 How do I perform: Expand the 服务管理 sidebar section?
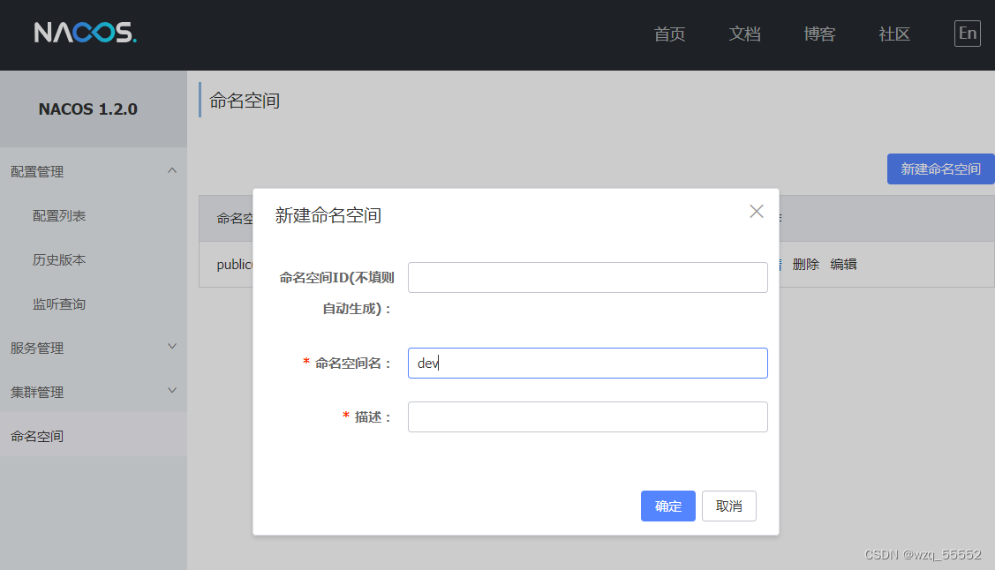[94, 348]
